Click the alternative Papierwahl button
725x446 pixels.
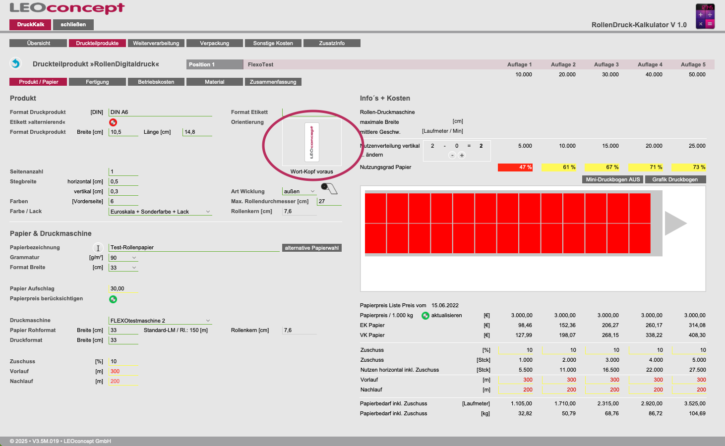312,248
